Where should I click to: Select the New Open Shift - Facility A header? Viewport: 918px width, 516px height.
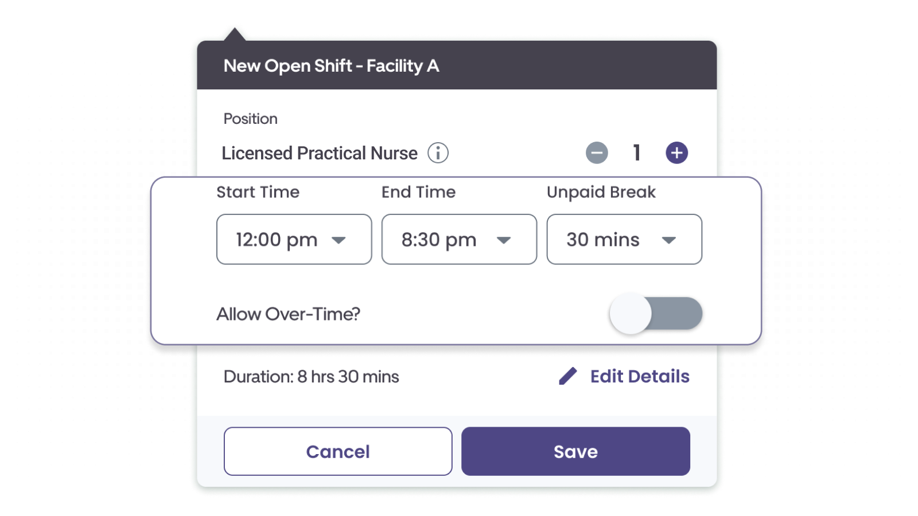point(331,66)
